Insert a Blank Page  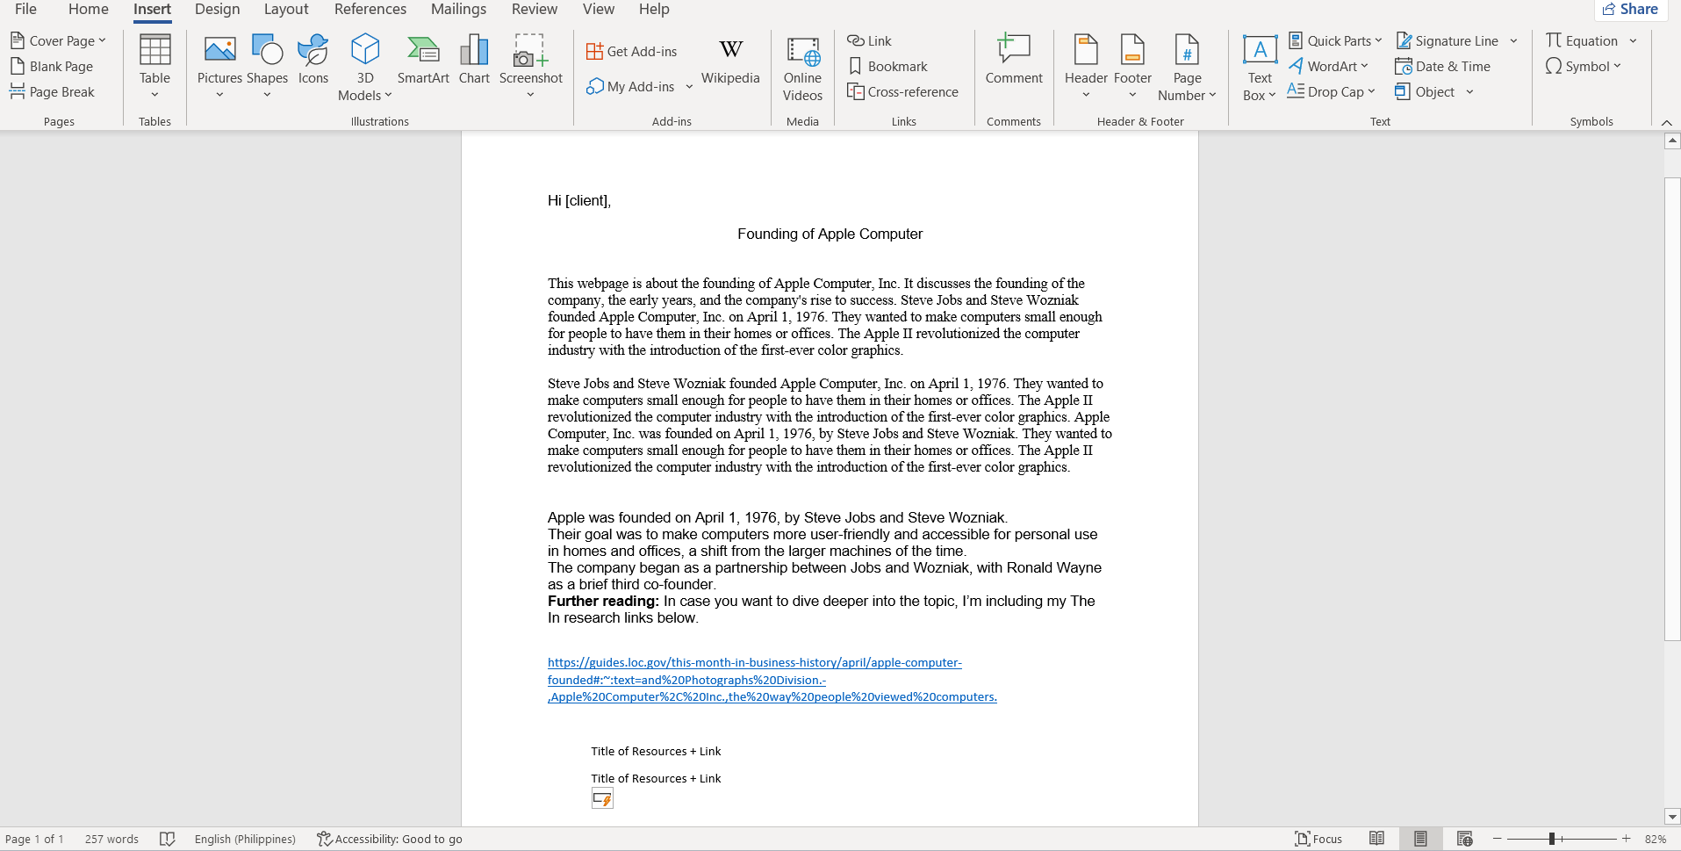tap(52, 66)
